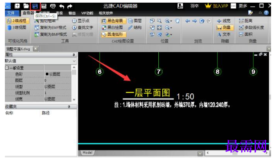This screenshot has width=275, height=160.
Task: Select the 距离 distance measure tool
Action: coord(246,21)
